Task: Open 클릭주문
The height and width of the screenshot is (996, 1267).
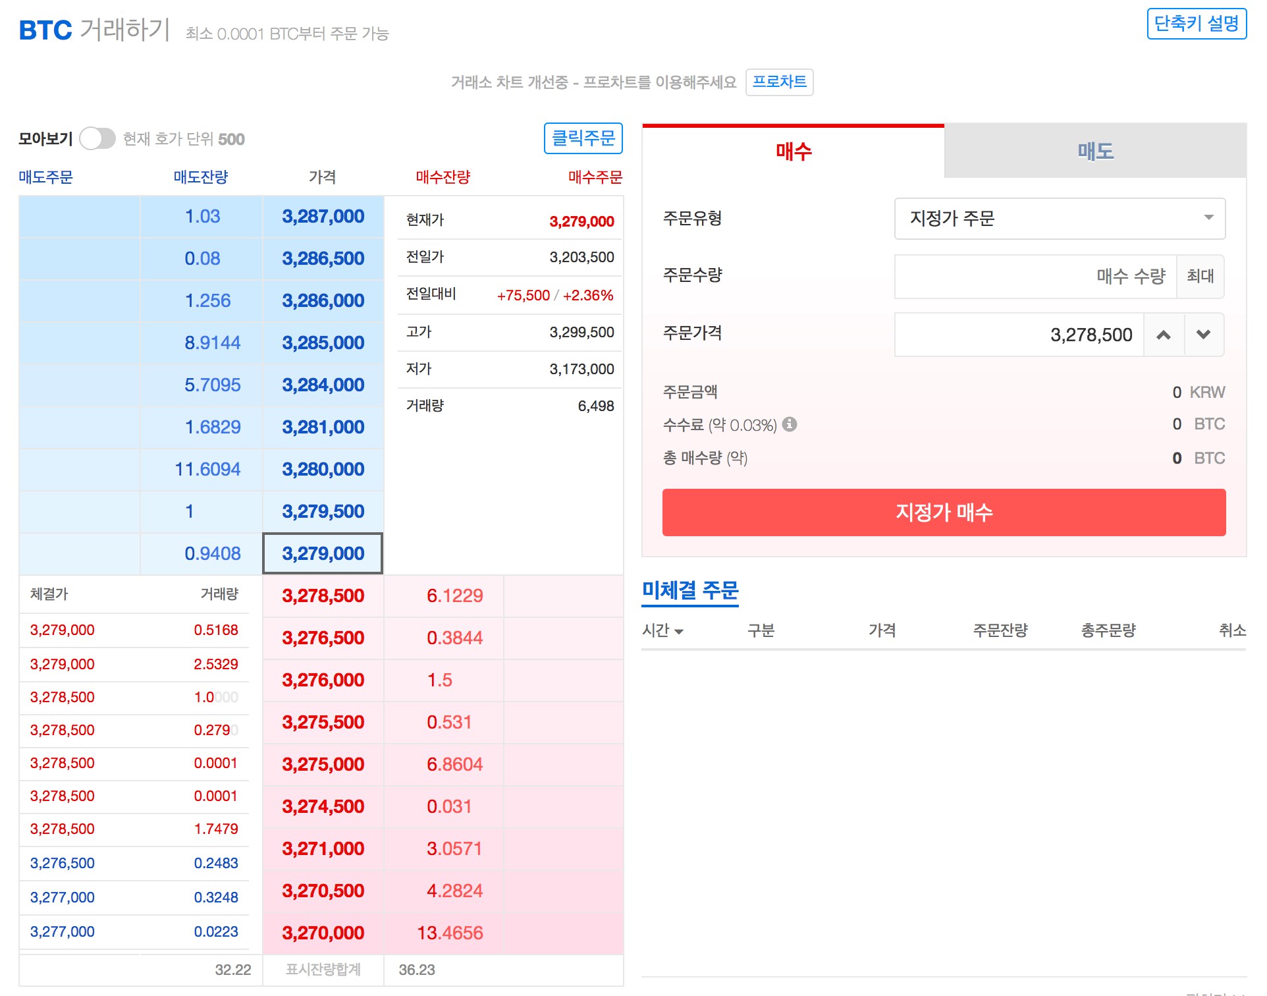Action: coord(583,138)
